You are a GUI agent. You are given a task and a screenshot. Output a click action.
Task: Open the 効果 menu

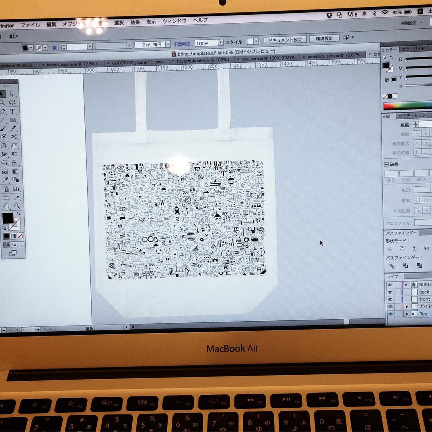[135, 23]
